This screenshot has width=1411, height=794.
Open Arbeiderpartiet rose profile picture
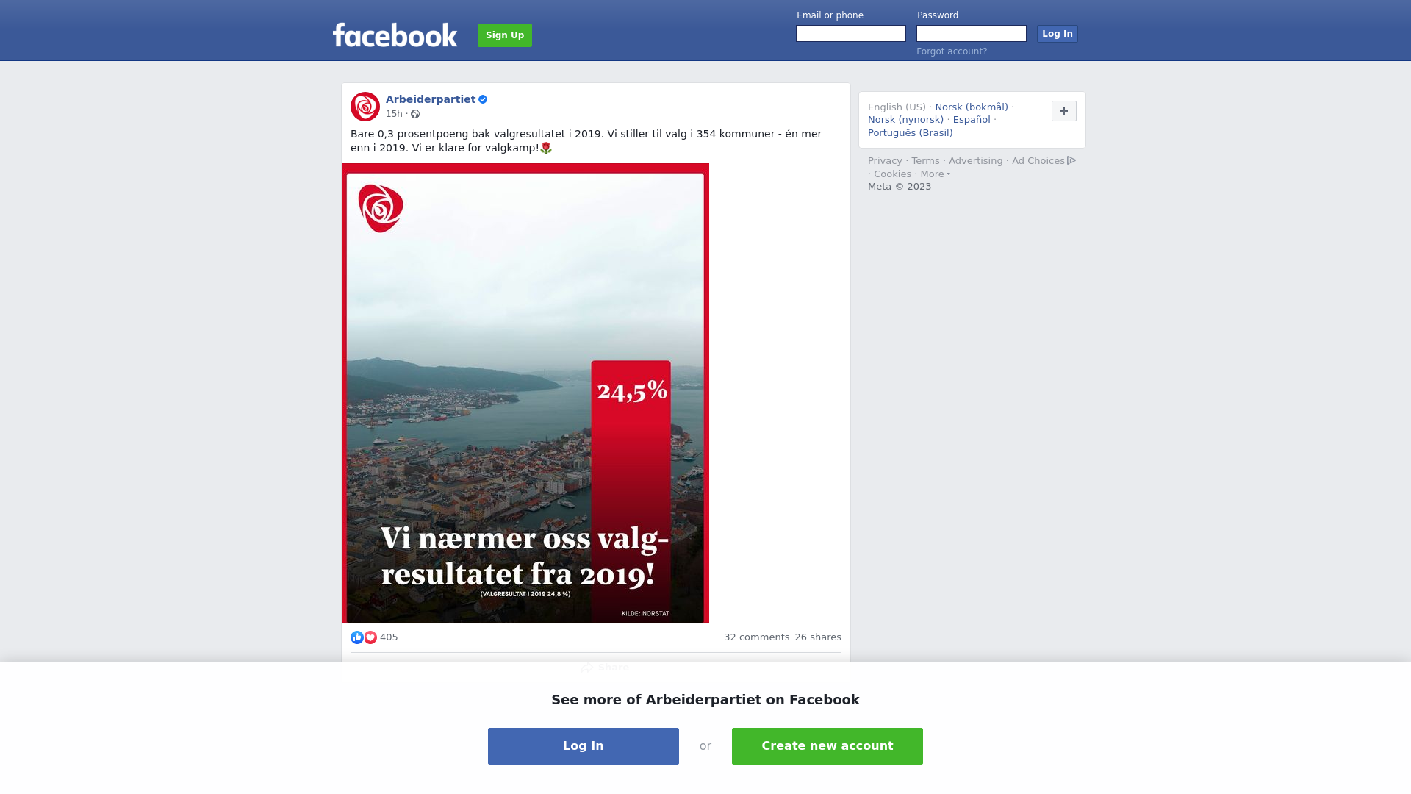point(365,107)
